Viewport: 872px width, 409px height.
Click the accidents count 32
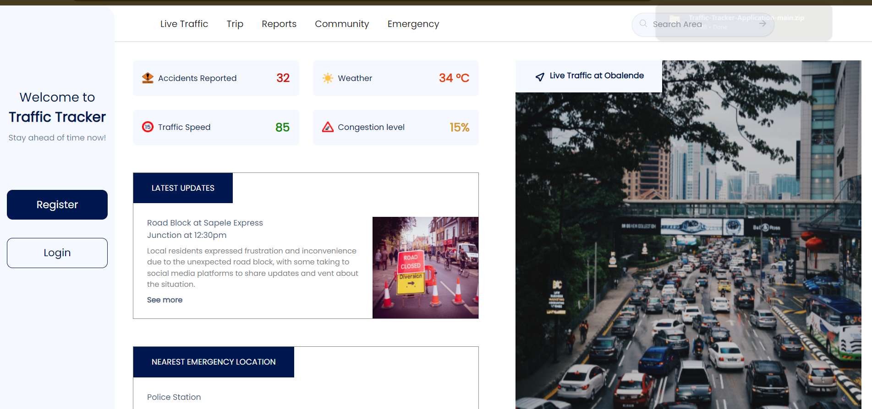click(x=283, y=78)
